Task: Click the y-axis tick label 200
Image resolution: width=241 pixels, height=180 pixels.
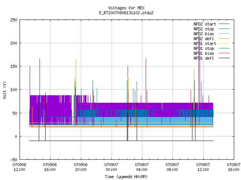Action: (x=14, y=43)
